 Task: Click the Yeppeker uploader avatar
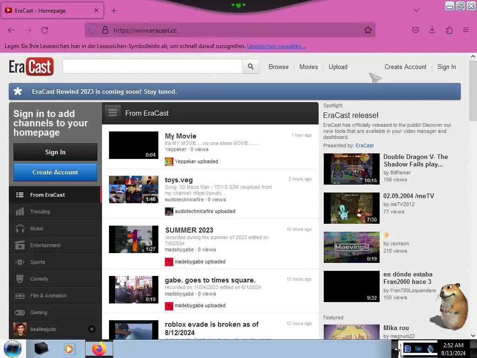point(169,161)
